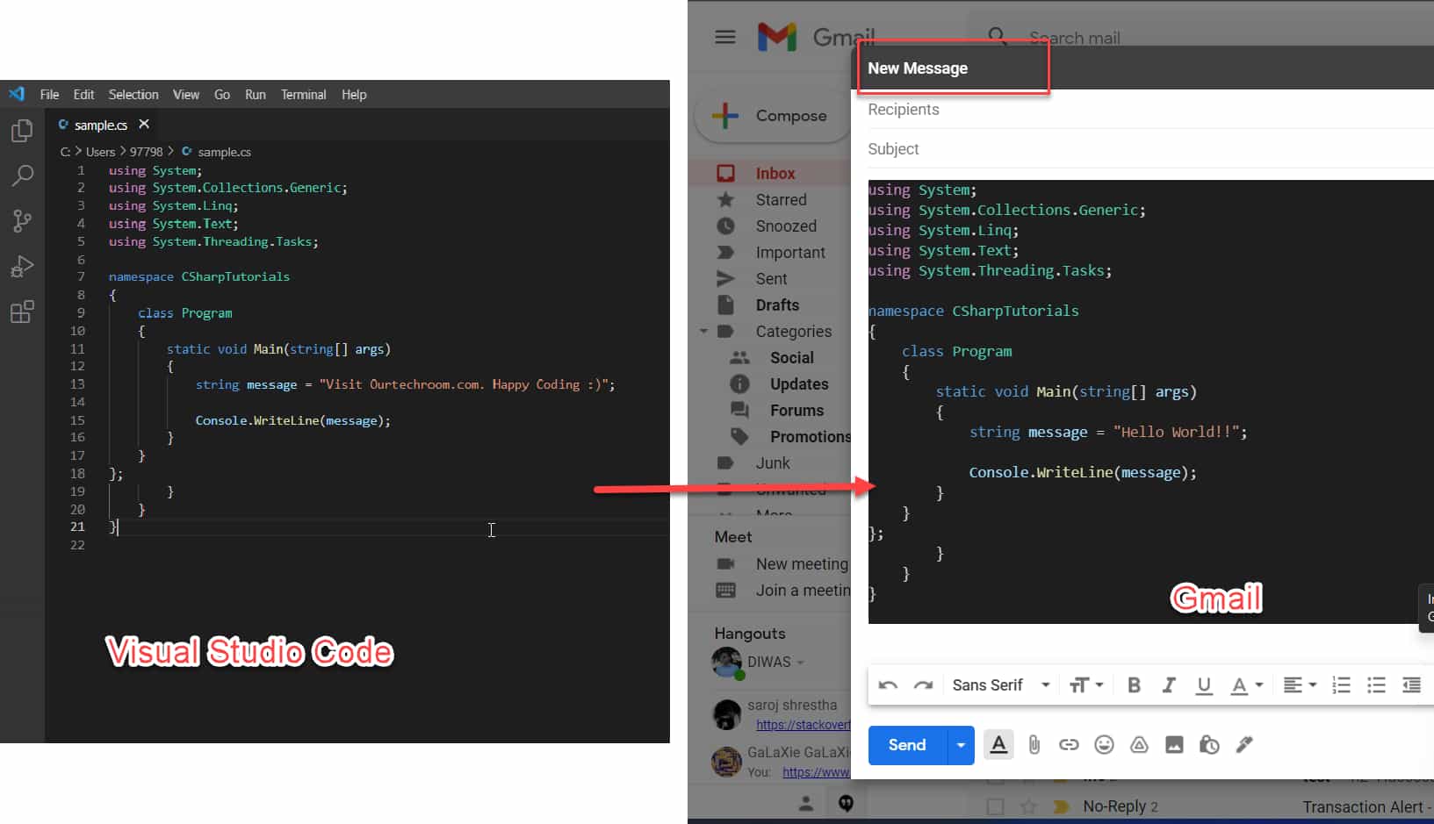Viewport: 1434px width, 824px height.
Task: Open more send options dropdown arrow
Action: [961, 745]
